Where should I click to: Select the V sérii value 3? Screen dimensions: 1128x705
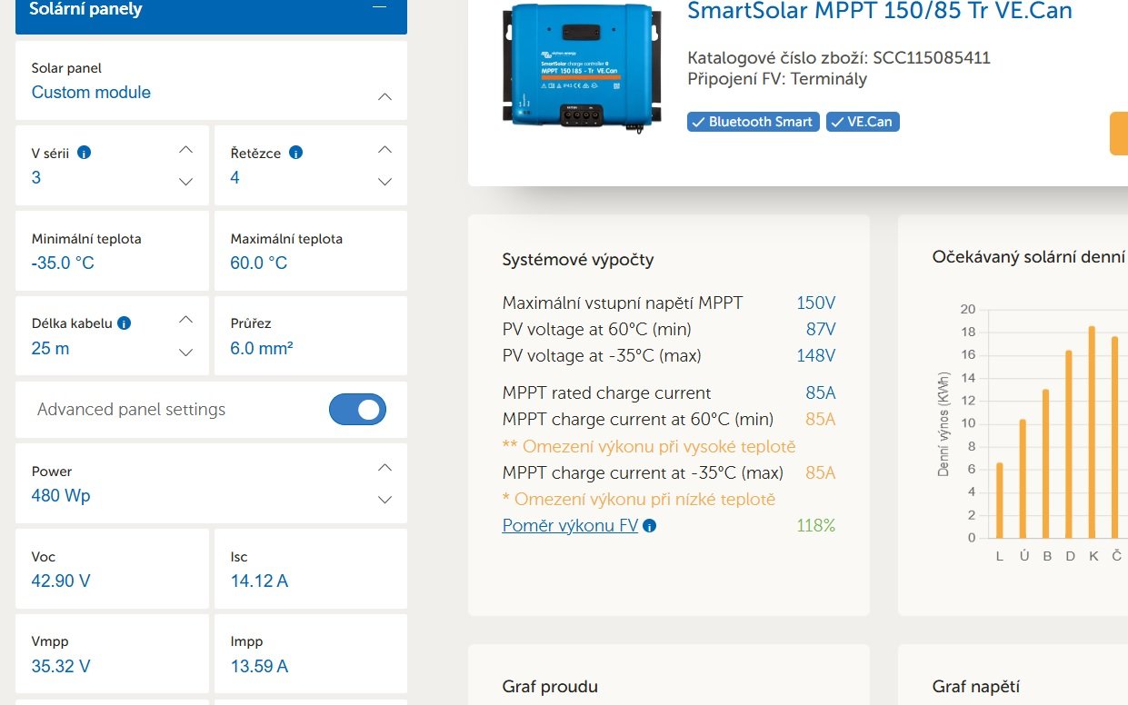pyautogui.click(x=36, y=178)
